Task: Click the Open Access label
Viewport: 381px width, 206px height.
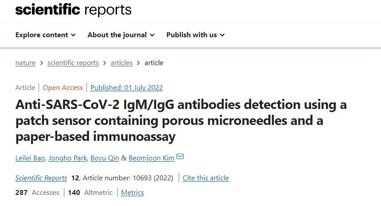Action: (x=63, y=87)
